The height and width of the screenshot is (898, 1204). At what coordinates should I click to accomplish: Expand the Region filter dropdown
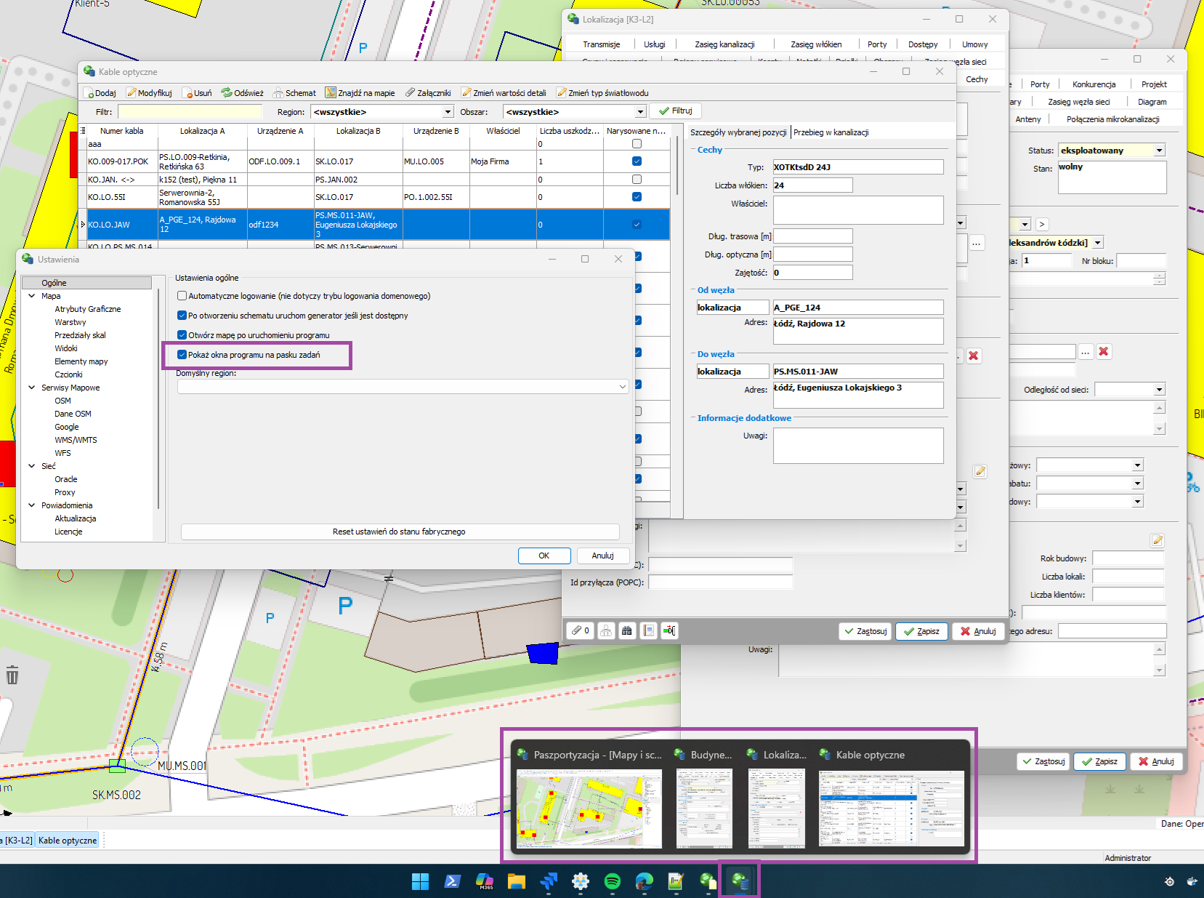point(448,112)
